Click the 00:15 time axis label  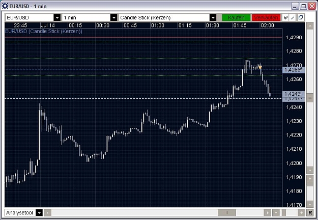[x=75, y=25]
